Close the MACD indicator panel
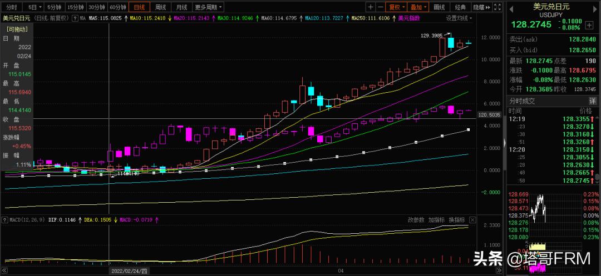 [472, 220]
